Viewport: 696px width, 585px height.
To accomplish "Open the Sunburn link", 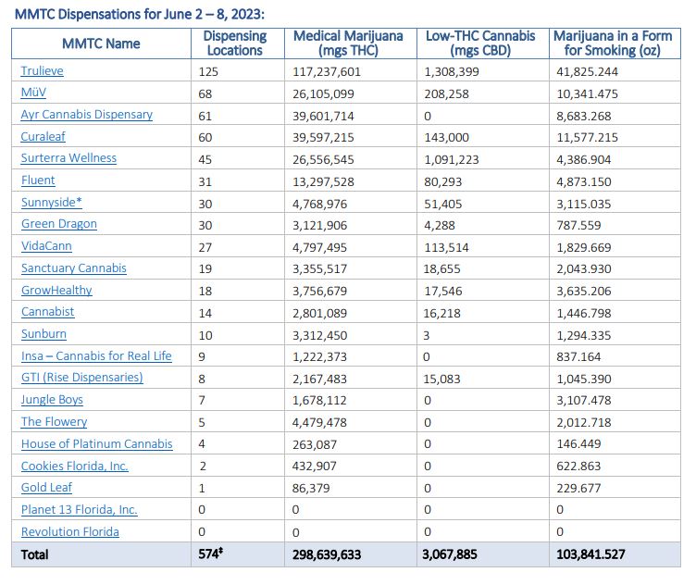I will 43,334.
